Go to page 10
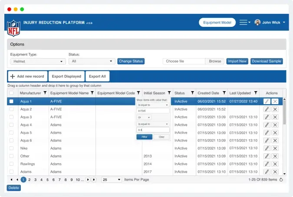Image resolution: width=293 pixels, height=197 pixels. pyautogui.click(x=78, y=180)
